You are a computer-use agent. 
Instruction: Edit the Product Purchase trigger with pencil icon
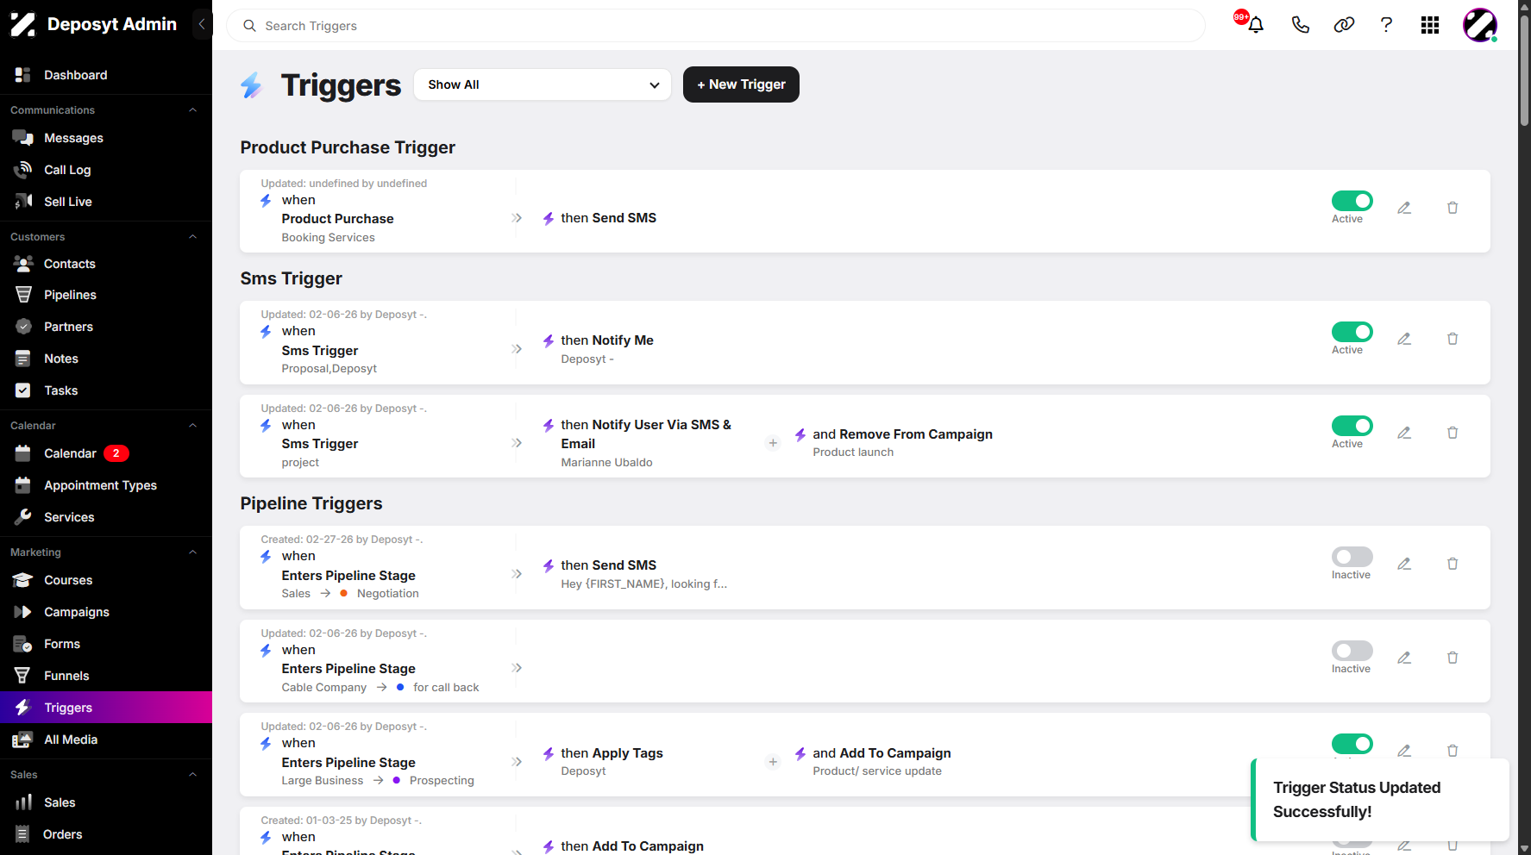1404,208
